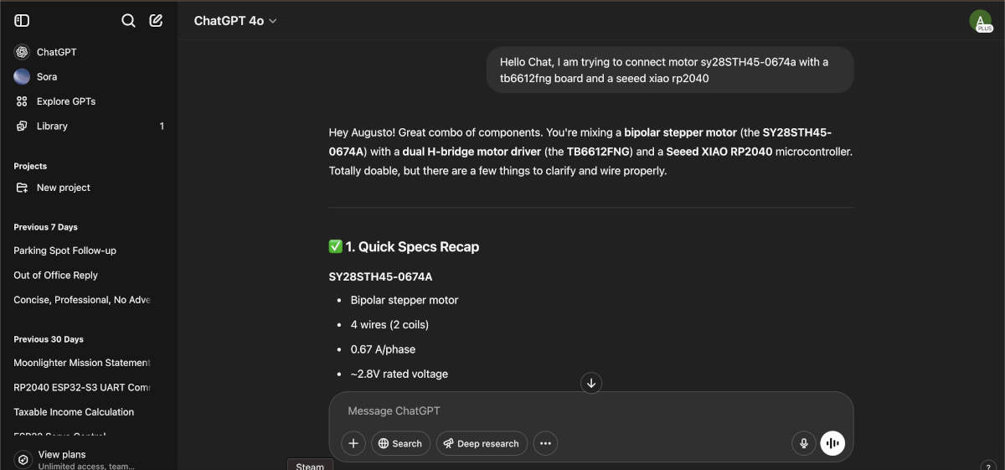Screen dimensions: 1005x470
Task: Jump to bottom with down arrow button
Action: 591,383
